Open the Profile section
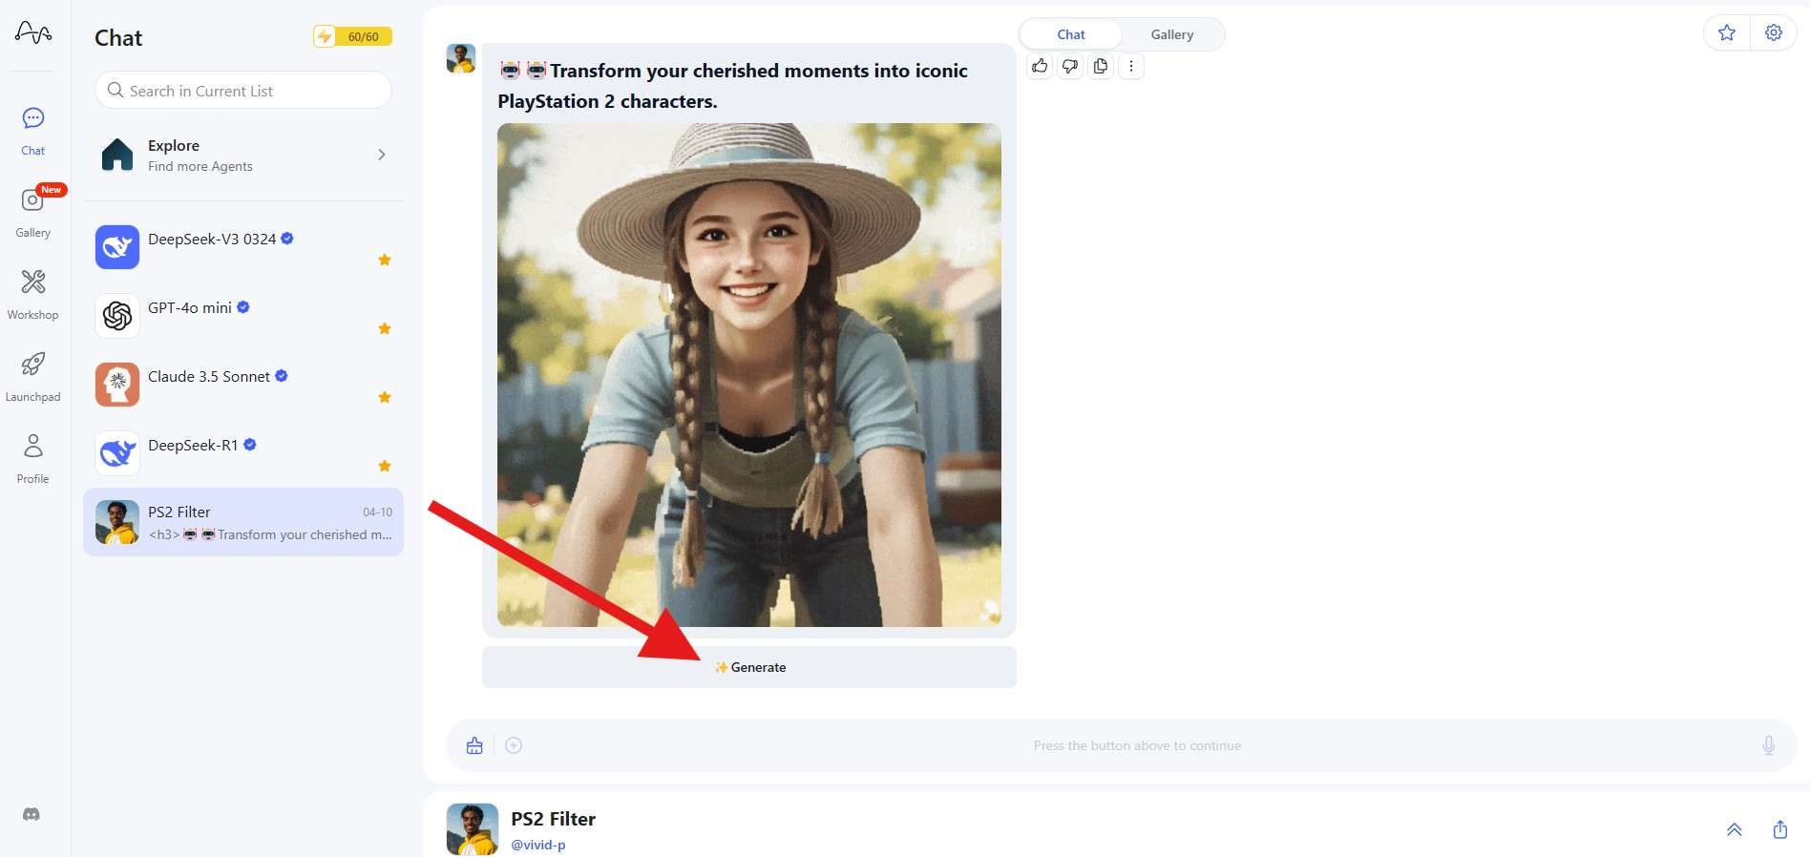Screen dimensions: 1810x857 (33, 458)
